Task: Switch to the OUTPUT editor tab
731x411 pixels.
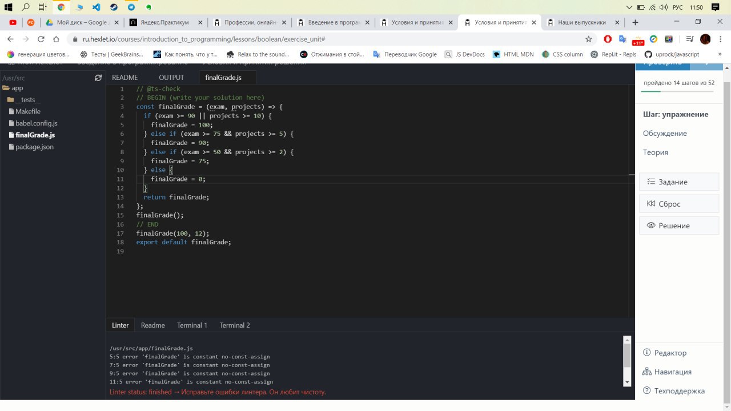Action: [171, 78]
